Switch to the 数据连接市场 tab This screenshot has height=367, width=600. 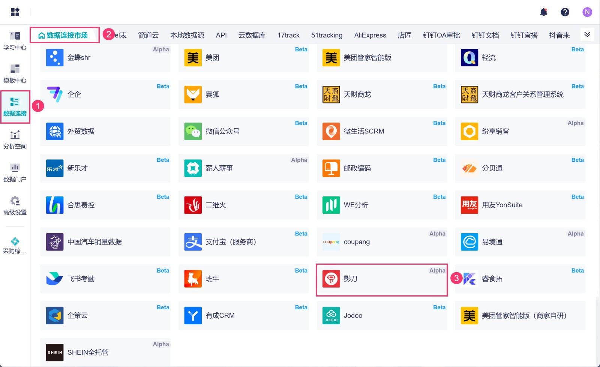pos(63,35)
